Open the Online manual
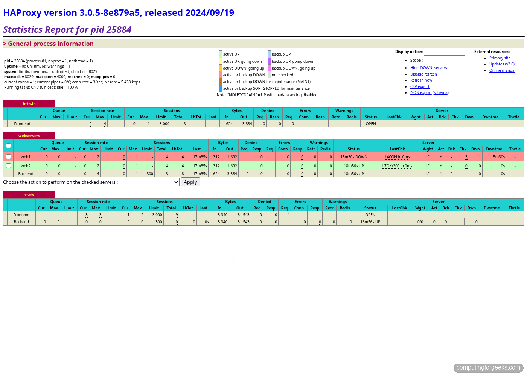The width and height of the screenshot is (527, 376). coord(502,70)
